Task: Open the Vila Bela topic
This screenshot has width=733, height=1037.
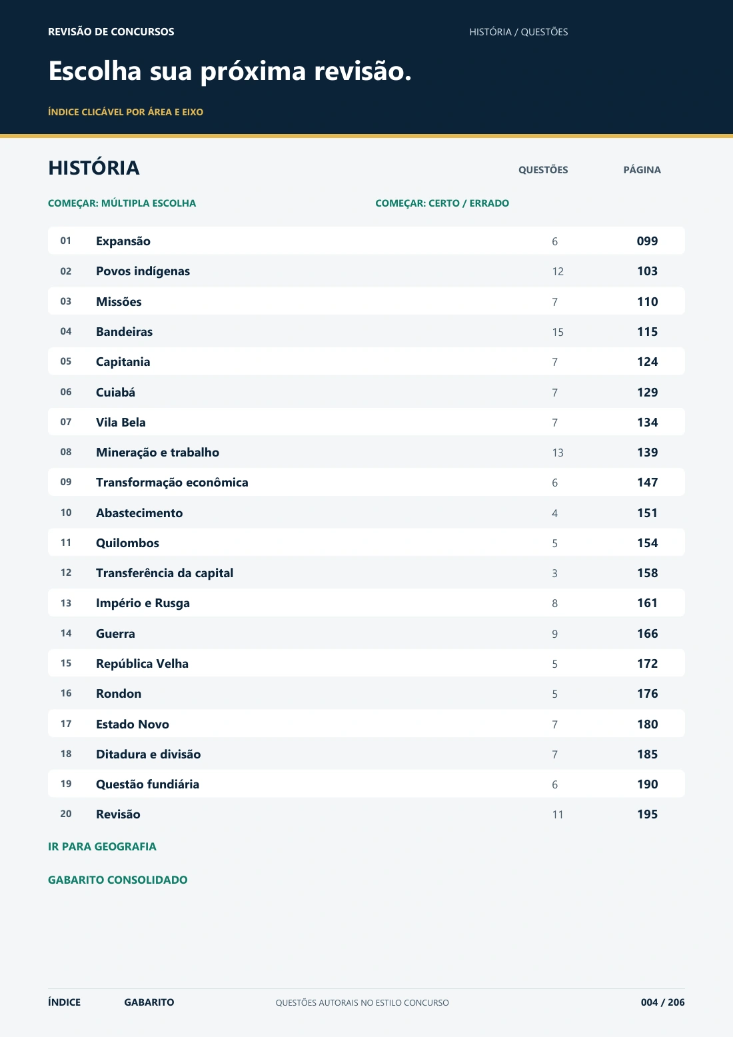Action: [366, 422]
